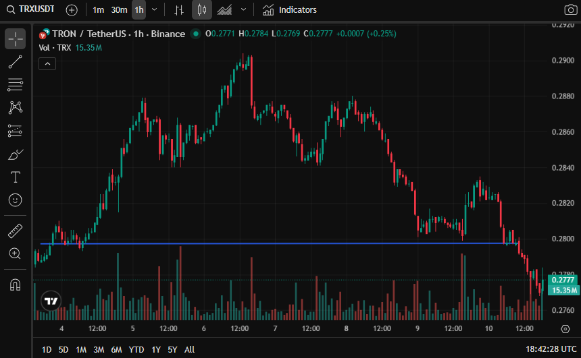Open the emoji icons tool
This screenshot has height=358, width=581.
[15, 200]
